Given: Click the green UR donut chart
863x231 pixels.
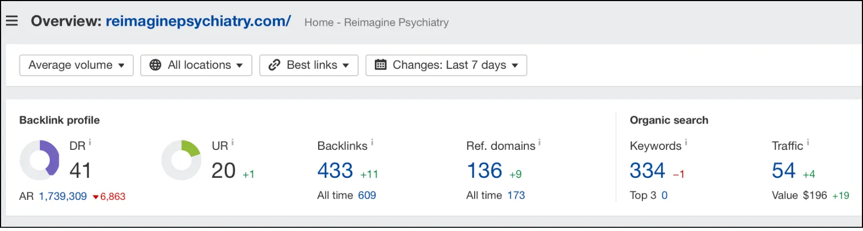Looking at the screenshot, I should click(181, 160).
